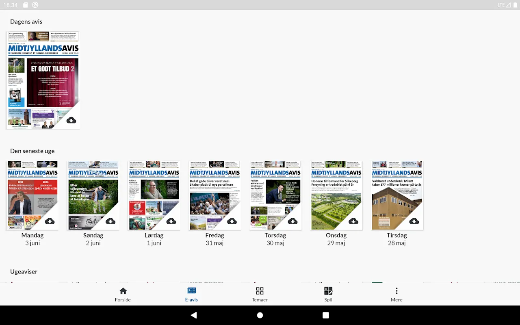Open the Mere menu tab
This screenshot has height=325, width=520.
(x=396, y=295)
